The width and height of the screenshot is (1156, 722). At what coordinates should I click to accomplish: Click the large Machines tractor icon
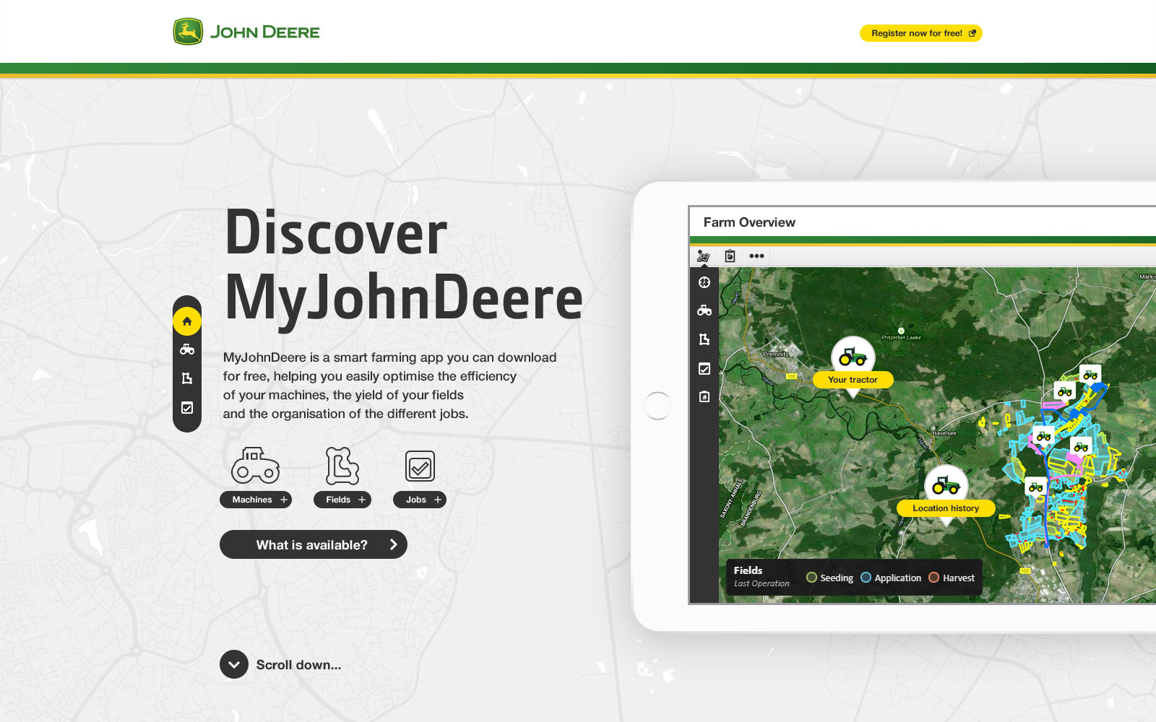255,465
